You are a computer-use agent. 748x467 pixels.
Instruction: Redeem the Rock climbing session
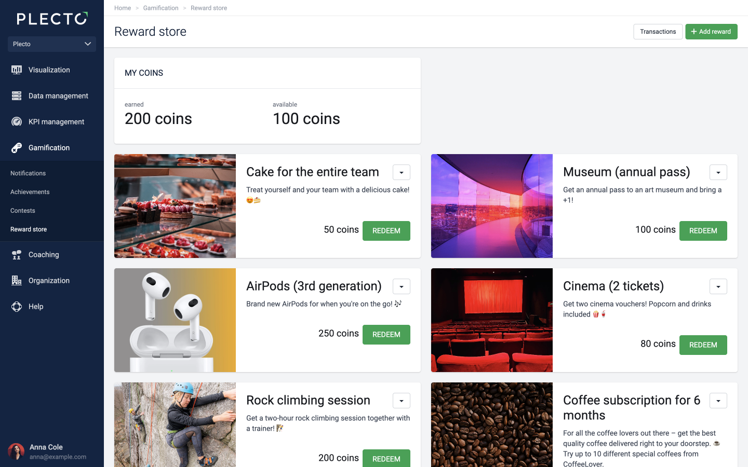click(x=386, y=459)
